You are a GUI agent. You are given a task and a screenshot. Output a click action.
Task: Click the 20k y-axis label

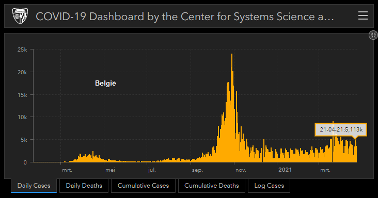22,72
